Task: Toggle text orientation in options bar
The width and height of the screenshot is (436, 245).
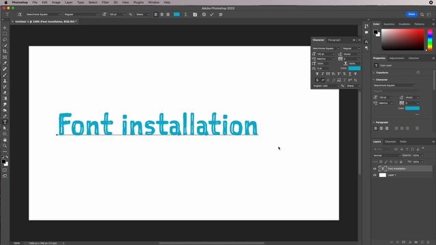Action: click(x=20, y=14)
